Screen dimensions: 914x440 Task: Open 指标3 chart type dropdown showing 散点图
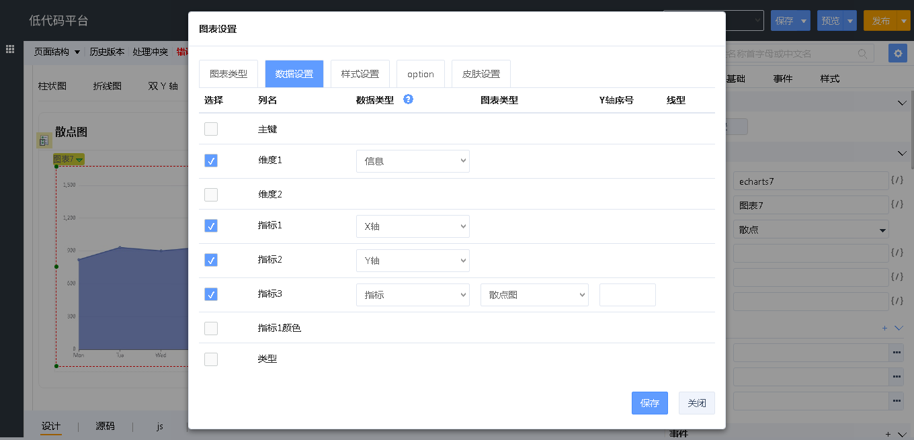click(x=534, y=295)
